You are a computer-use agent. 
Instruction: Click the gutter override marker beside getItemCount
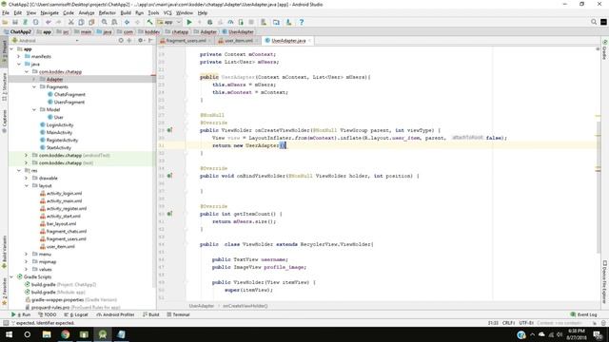coord(169,214)
